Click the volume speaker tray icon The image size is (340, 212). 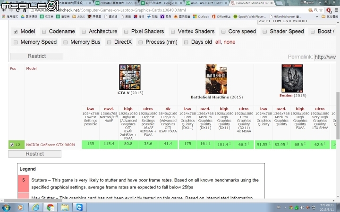[x=302, y=208]
